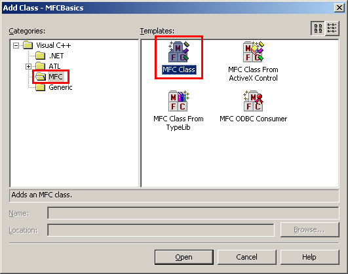The width and height of the screenshot is (348, 274).
Task: Click the Open button
Action: [x=184, y=257]
